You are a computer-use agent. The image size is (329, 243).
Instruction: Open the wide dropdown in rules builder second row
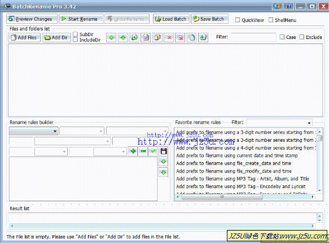point(73,141)
